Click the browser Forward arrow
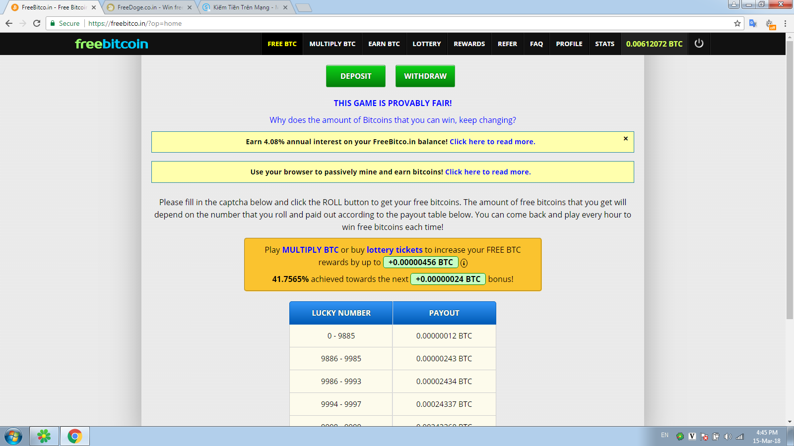 (x=23, y=23)
